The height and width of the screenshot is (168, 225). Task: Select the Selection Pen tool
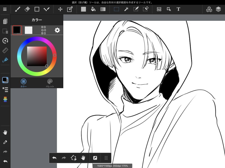pos(136,9)
